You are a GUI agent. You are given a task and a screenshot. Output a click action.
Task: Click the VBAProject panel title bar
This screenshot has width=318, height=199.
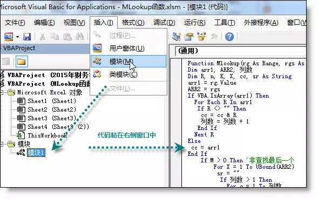point(45,48)
